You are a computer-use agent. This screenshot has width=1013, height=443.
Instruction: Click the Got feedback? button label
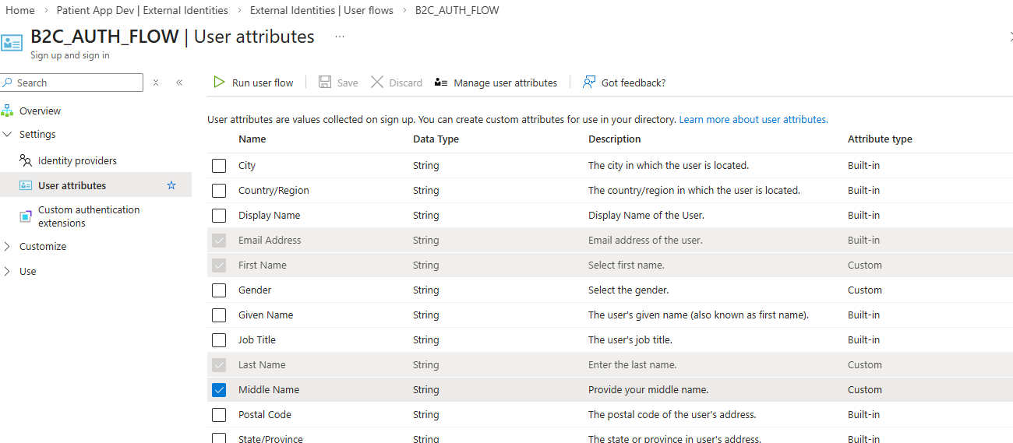pyautogui.click(x=634, y=83)
